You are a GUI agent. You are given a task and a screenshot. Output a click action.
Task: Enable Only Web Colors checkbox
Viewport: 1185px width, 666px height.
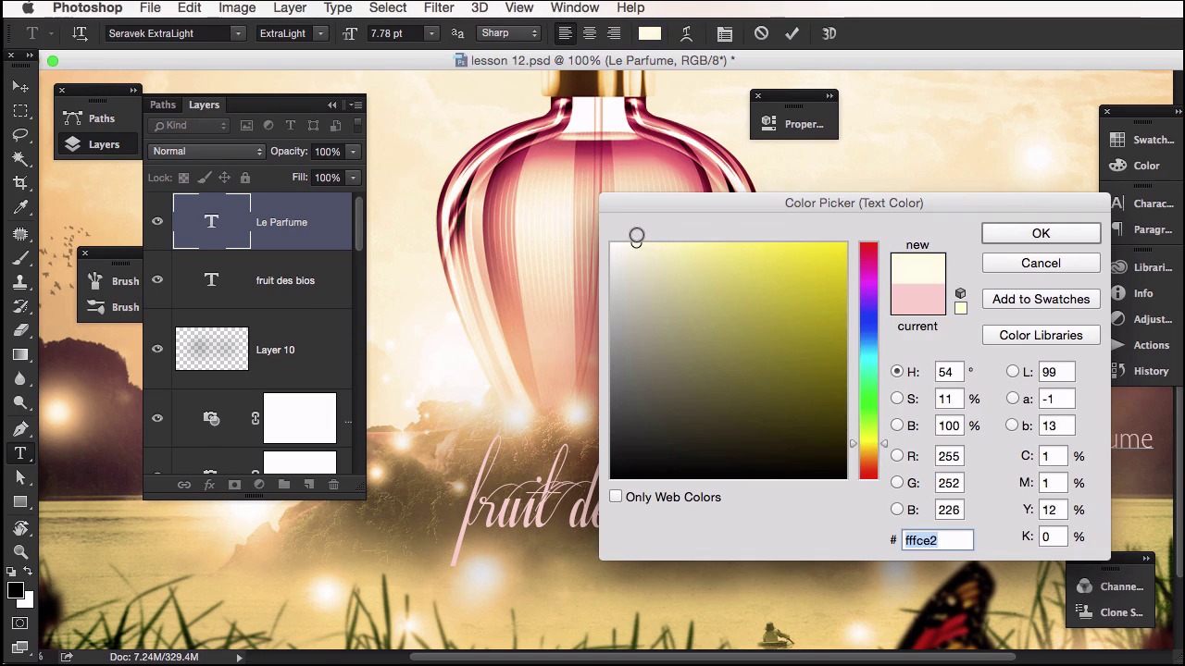click(x=616, y=497)
